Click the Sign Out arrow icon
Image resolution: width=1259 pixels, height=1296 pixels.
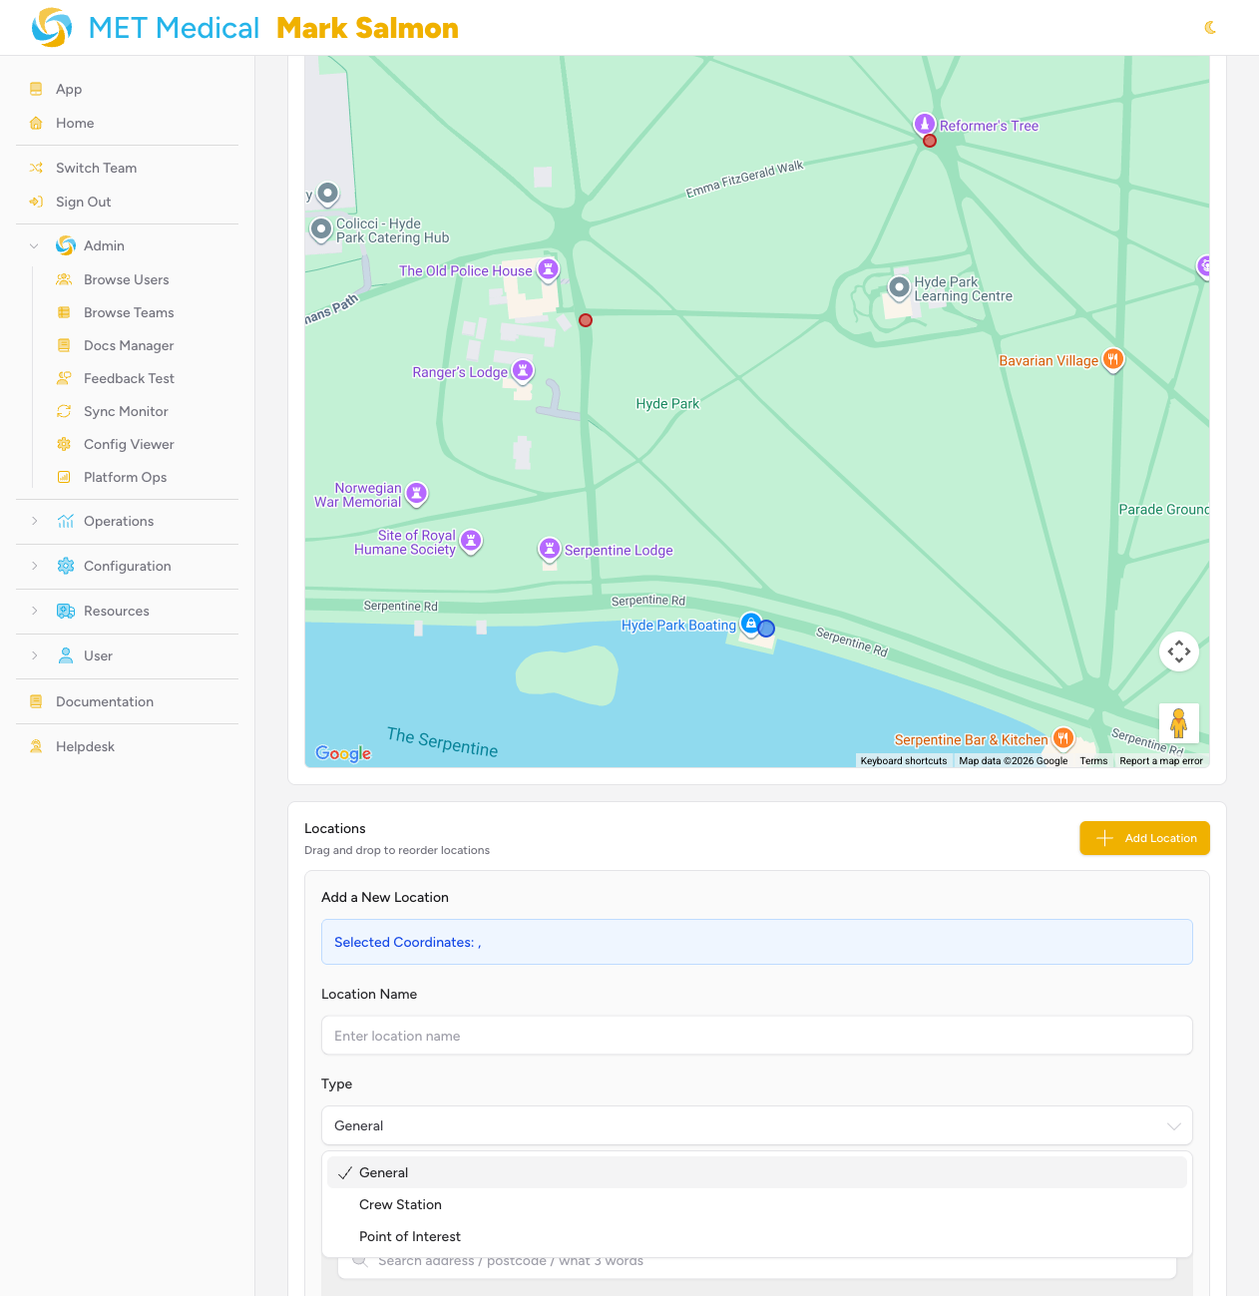pyautogui.click(x=36, y=202)
